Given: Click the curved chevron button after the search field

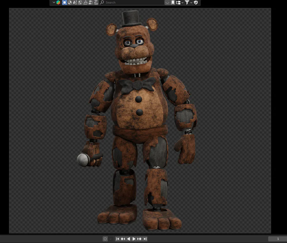Looking at the screenshot, I should 167,2.
